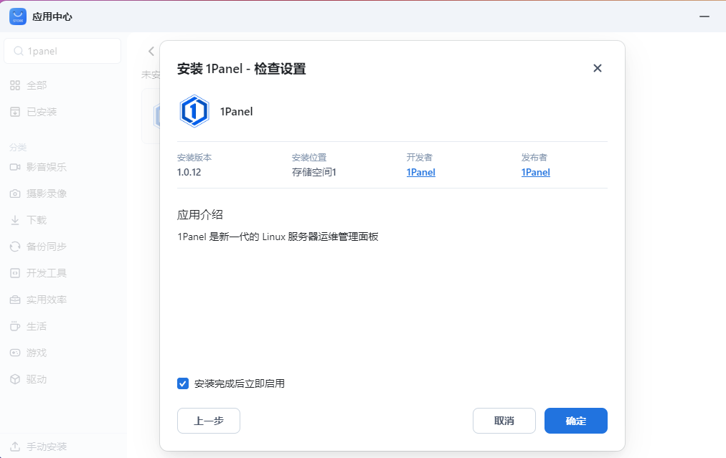
Task: Open 手动安装 at sidebar bottom
Action: (46, 447)
